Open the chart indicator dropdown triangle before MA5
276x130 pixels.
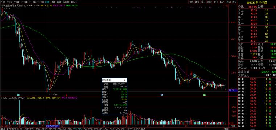coord(28,6)
